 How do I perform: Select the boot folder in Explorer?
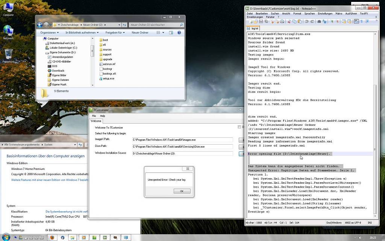click(x=104, y=40)
